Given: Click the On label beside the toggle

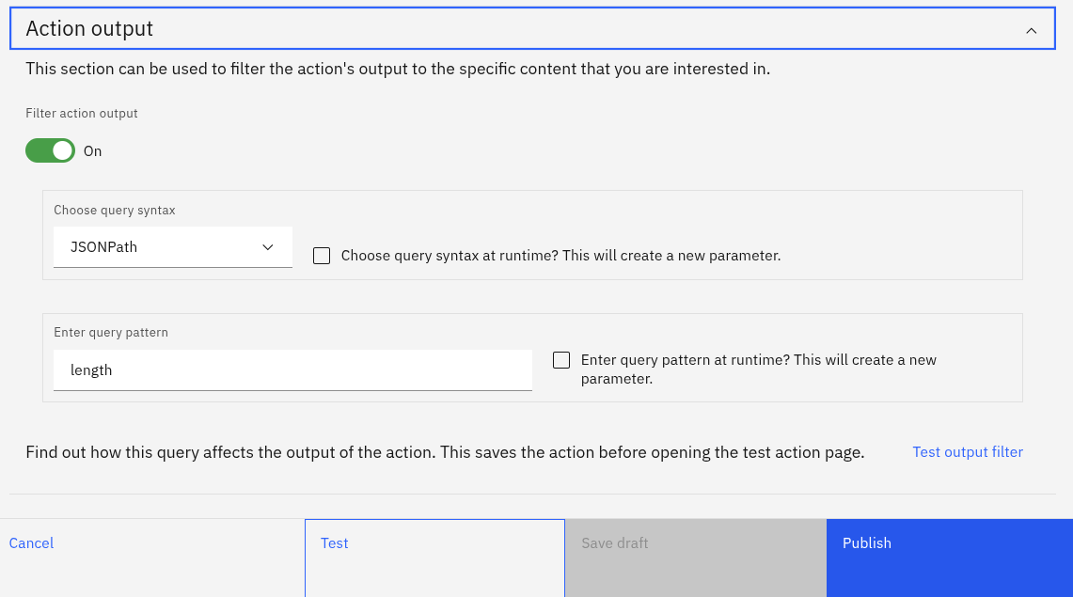Looking at the screenshot, I should (92, 151).
